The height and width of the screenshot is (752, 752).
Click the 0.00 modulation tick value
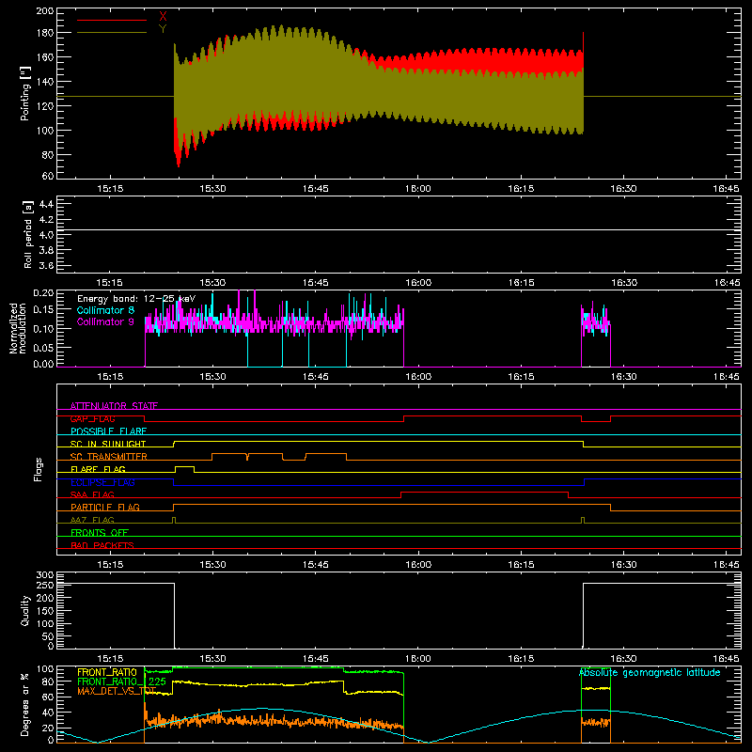click(x=43, y=364)
